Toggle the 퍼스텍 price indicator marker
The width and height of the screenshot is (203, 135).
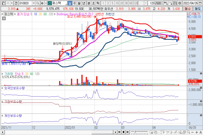[2, 14]
